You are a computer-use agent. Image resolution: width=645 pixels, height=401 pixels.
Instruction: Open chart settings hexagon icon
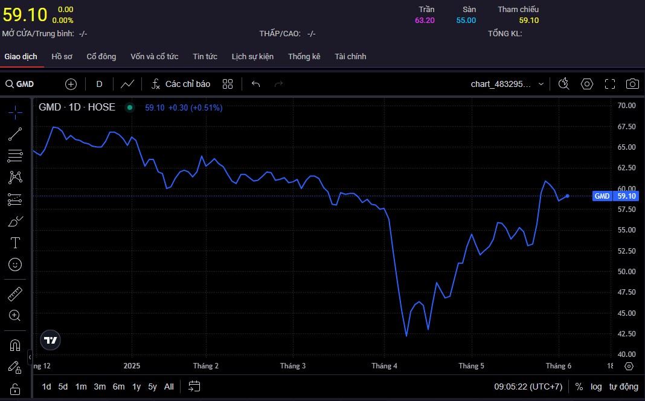click(587, 84)
